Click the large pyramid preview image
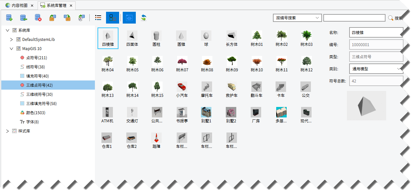The image size is (413, 193). pos(367,106)
